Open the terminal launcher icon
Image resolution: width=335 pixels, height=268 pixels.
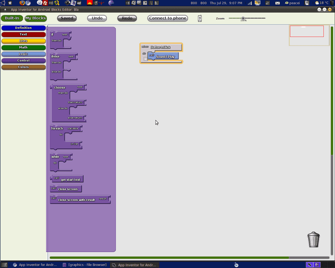point(128,3)
